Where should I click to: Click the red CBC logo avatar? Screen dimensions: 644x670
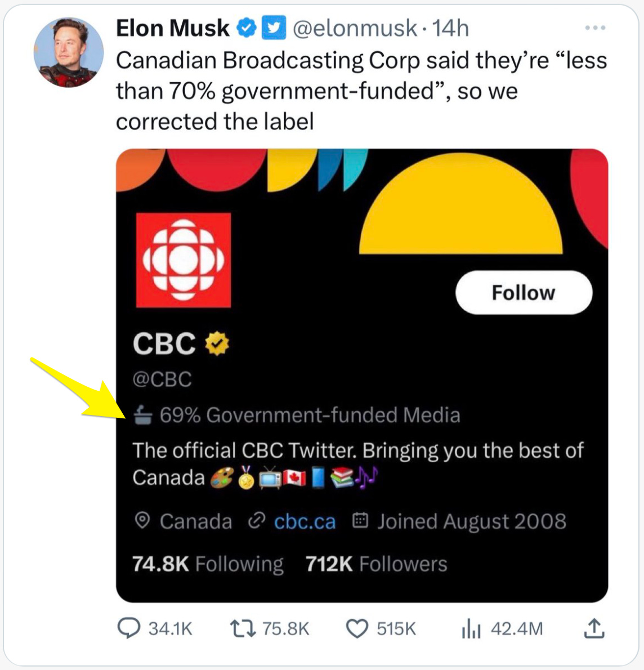click(x=184, y=260)
